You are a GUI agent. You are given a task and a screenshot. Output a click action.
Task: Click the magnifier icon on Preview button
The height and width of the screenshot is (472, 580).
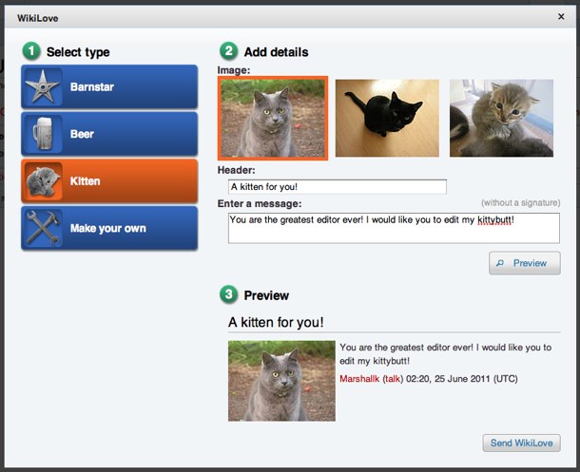click(x=501, y=263)
